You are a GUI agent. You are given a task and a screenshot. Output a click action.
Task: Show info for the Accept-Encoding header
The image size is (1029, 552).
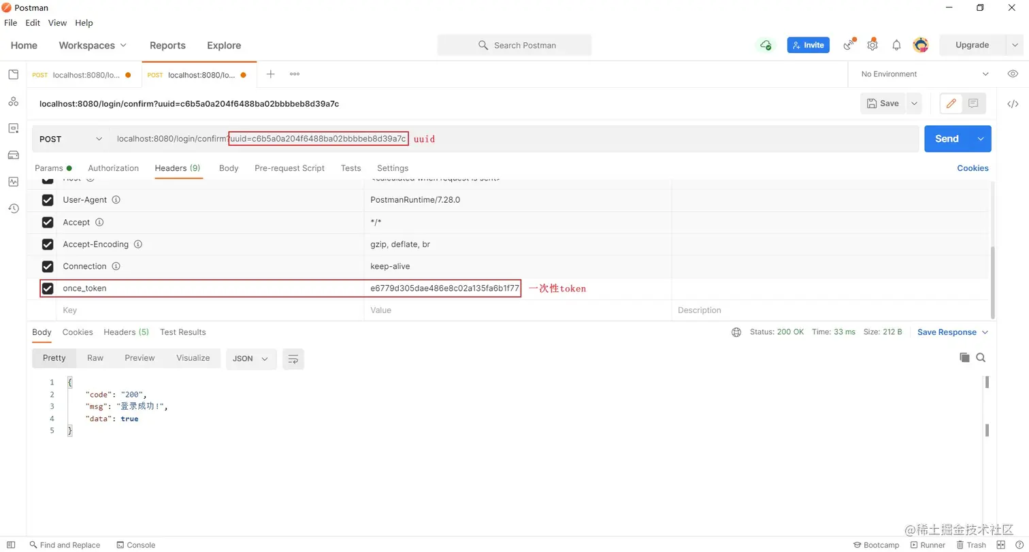pos(138,244)
